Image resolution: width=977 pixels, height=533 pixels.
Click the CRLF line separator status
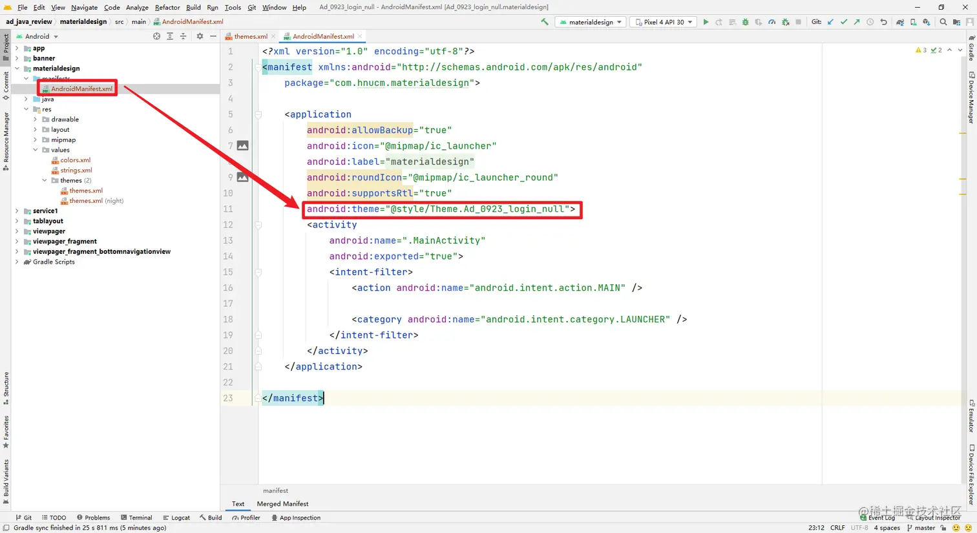click(x=837, y=528)
